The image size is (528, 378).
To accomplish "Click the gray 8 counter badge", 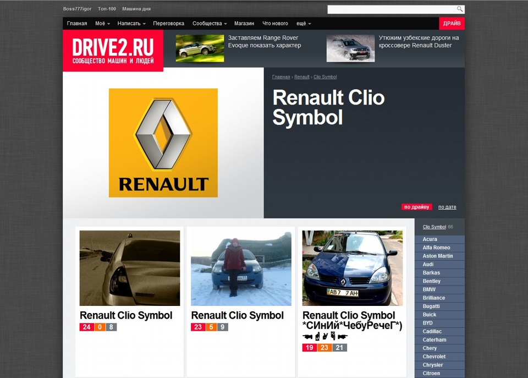I will coord(111,327).
